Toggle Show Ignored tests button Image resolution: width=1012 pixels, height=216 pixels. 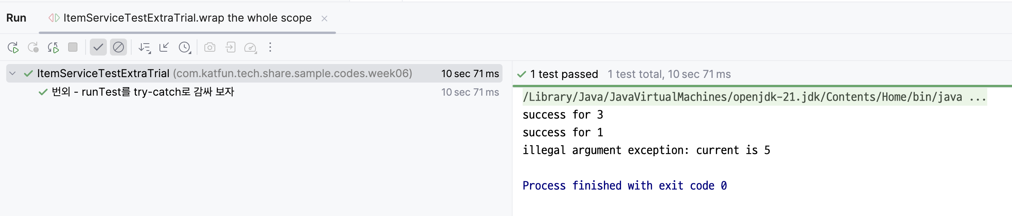coord(118,47)
